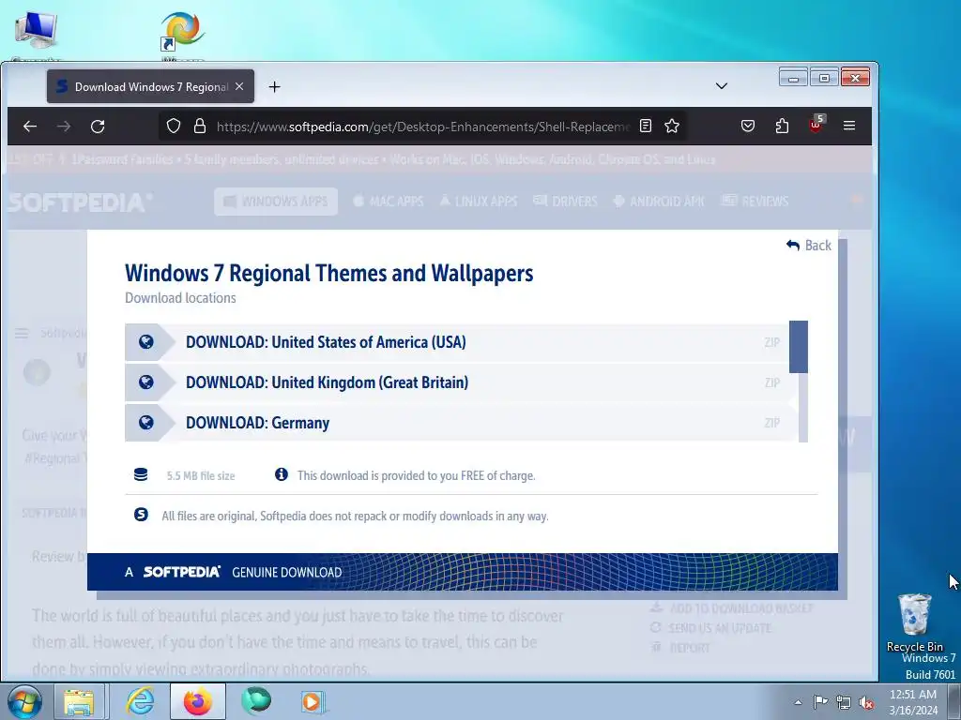Open the uBlock Origin extension icon
The width and height of the screenshot is (961, 720).
pyautogui.click(x=816, y=125)
